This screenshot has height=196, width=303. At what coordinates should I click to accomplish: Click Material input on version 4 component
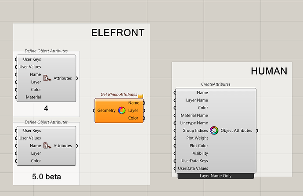point(33,97)
